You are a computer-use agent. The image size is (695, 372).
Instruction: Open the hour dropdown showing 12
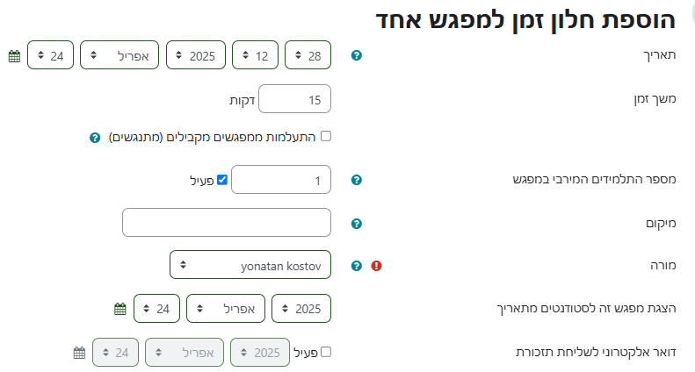(255, 55)
